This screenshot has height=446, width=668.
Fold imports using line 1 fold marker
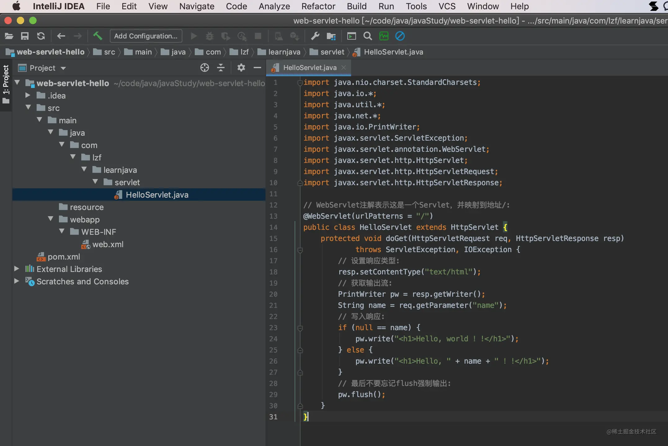pos(300,83)
